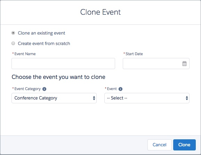201x155 pixels.
Task: Select Clone an existing event radio
Action: (13, 33)
